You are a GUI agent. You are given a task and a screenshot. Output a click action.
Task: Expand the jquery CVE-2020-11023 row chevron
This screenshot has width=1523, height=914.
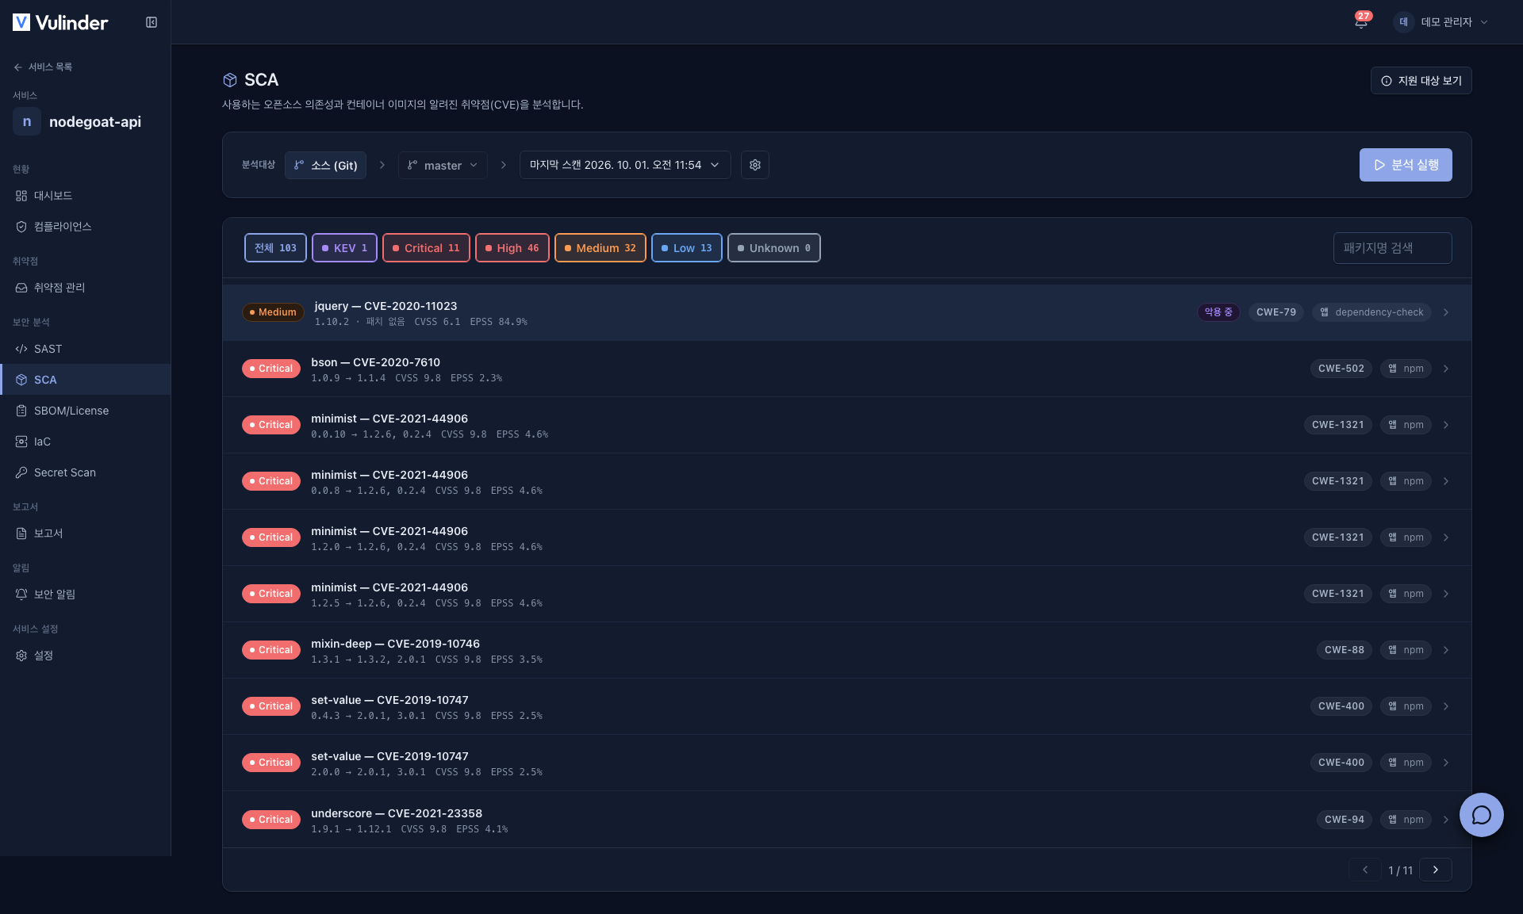coord(1446,312)
